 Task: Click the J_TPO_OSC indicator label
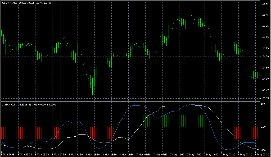tap(9, 104)
